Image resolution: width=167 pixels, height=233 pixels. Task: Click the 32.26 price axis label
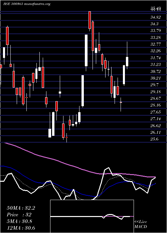[x=156, y=51]
